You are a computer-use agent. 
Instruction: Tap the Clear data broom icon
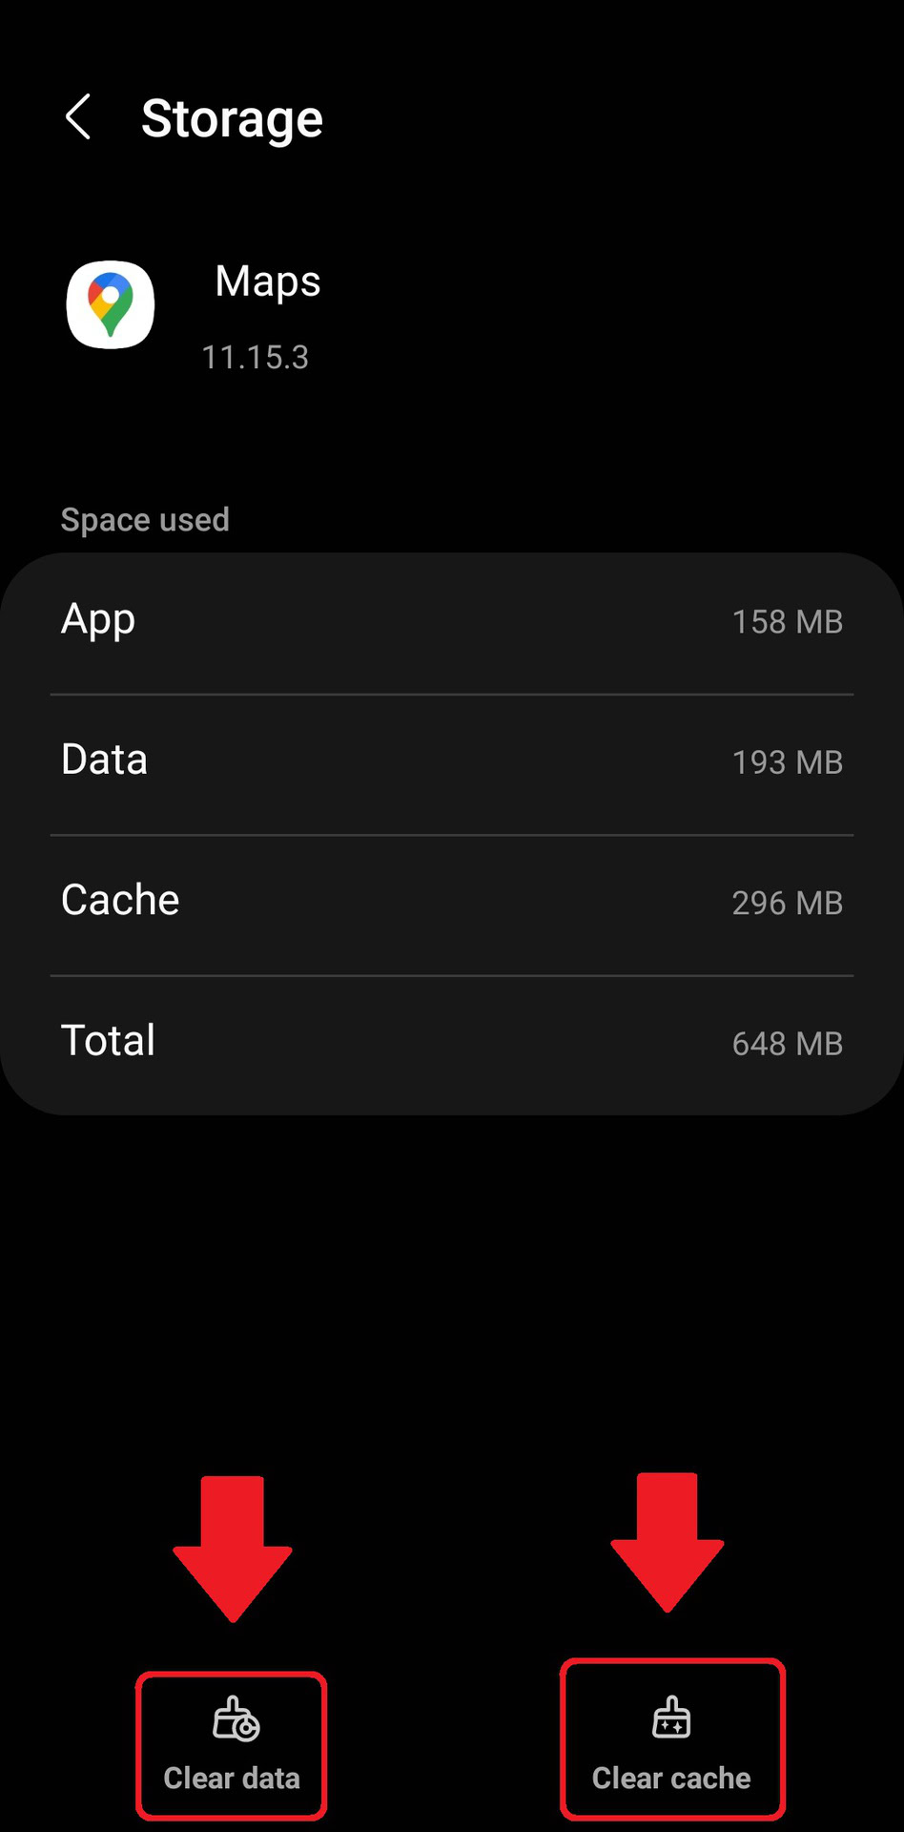(x=235, y=1718)
